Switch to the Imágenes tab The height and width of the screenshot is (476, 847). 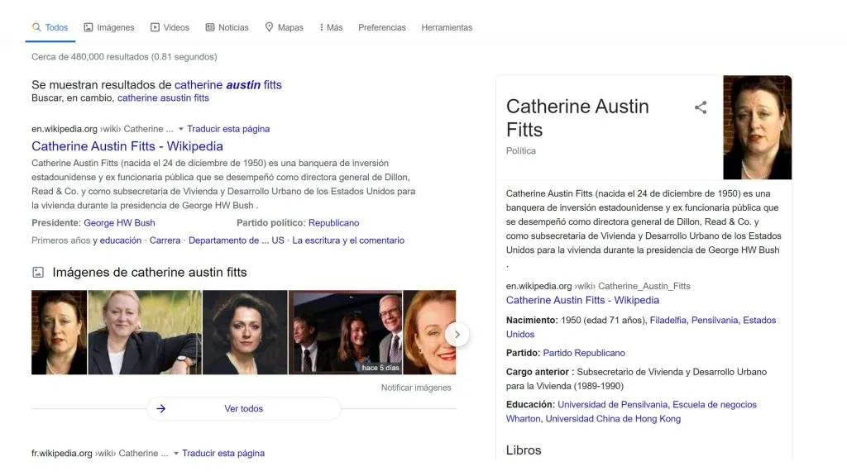[x=109, y=27]
